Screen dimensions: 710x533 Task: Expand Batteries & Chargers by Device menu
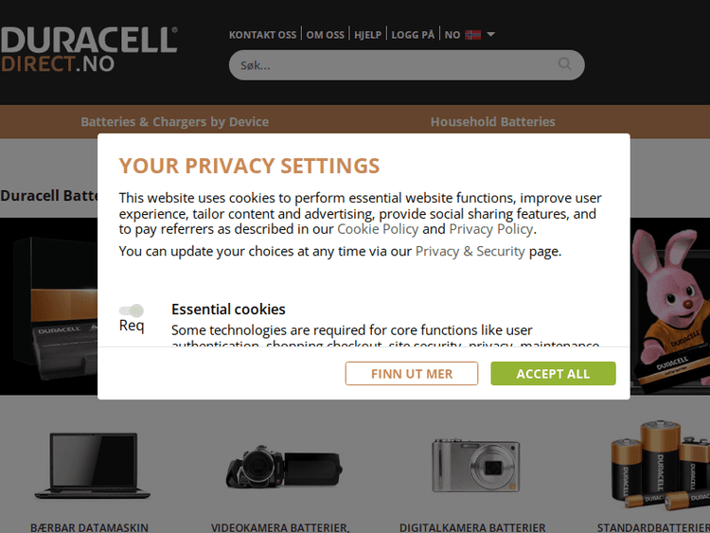(x=175, y=122)
